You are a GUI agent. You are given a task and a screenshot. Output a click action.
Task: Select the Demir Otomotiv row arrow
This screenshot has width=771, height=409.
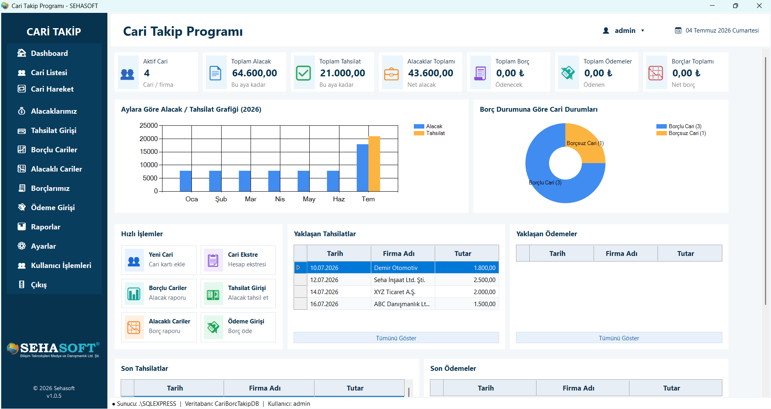(298, 268)
